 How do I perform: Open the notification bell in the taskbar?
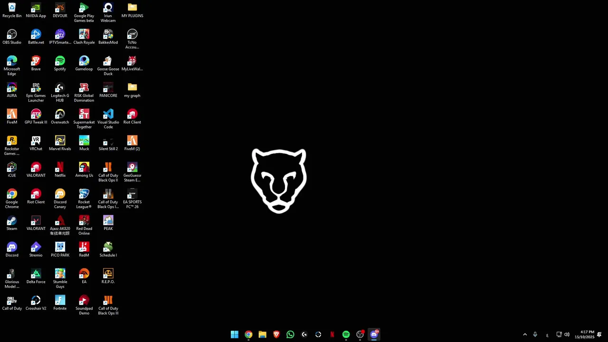click(599, 334)
